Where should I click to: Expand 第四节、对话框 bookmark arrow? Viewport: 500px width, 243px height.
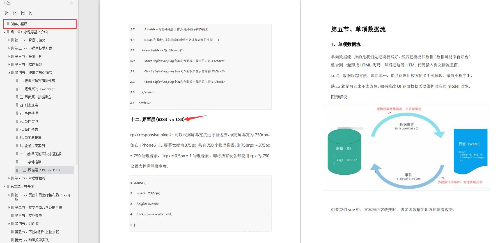pos(9,224)
